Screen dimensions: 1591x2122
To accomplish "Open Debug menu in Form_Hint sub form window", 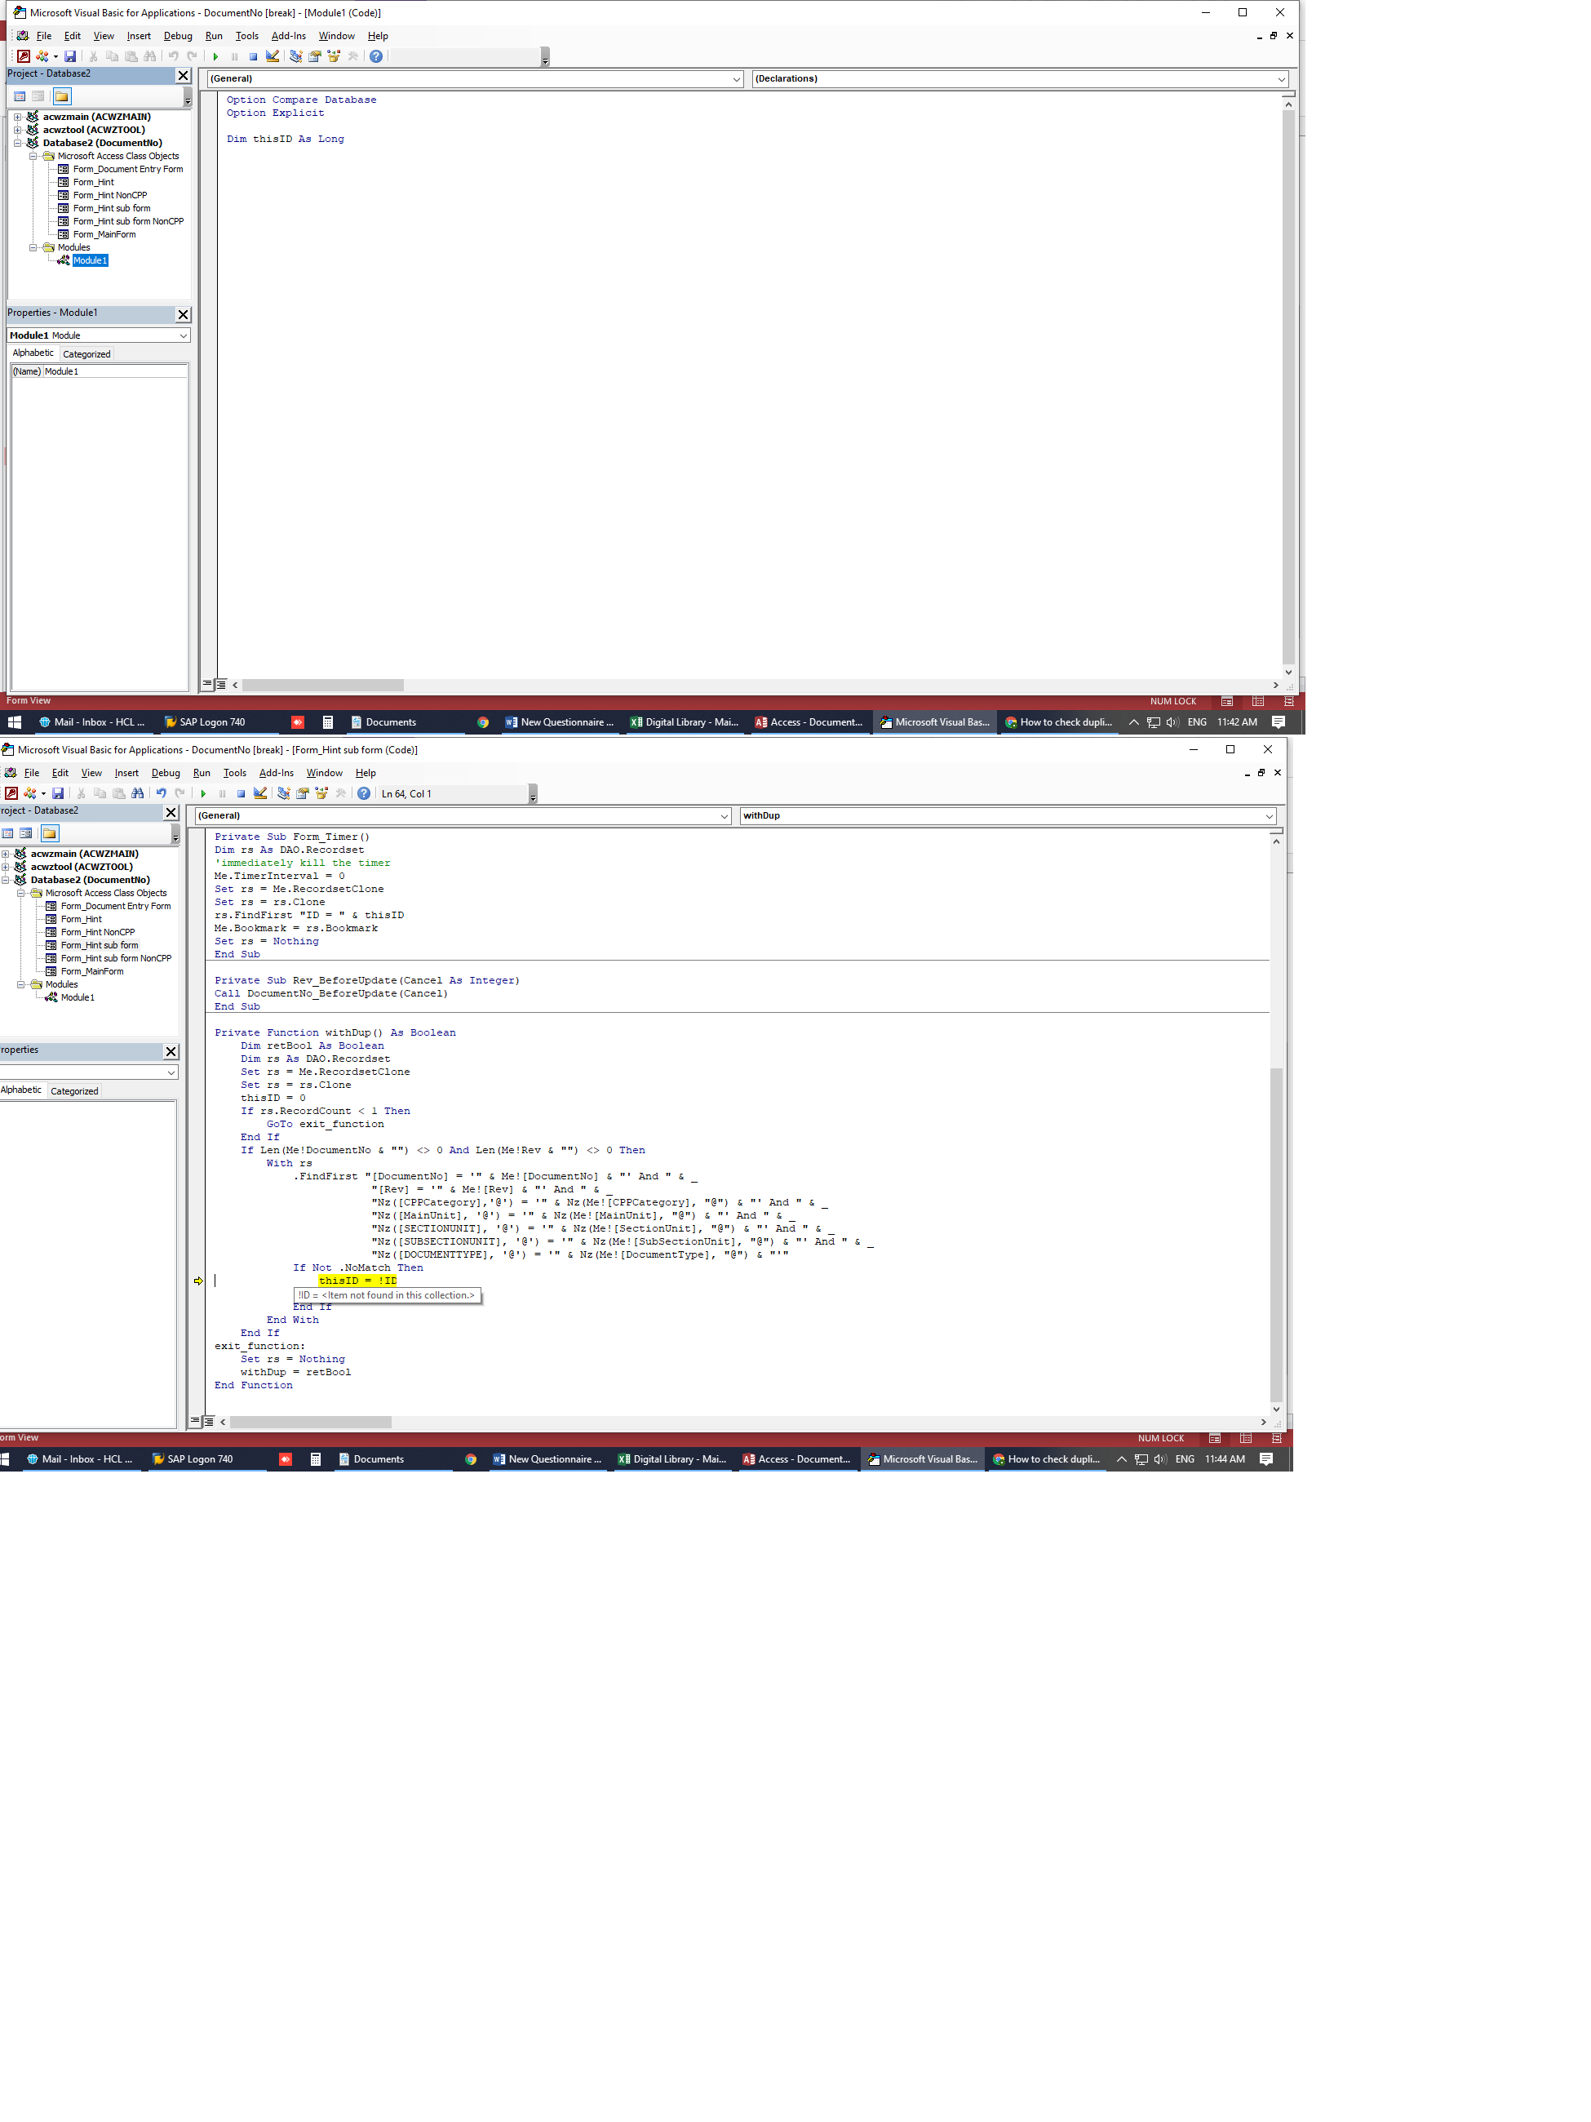I will pyautogui.click(x=165, y=772).
